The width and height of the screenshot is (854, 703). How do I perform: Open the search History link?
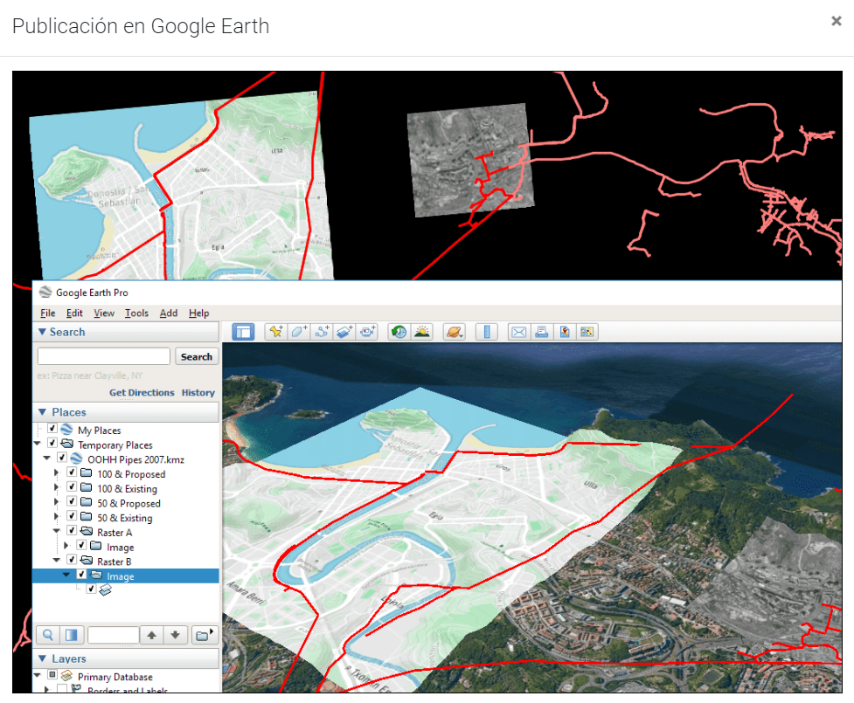[x=198, y=392]
